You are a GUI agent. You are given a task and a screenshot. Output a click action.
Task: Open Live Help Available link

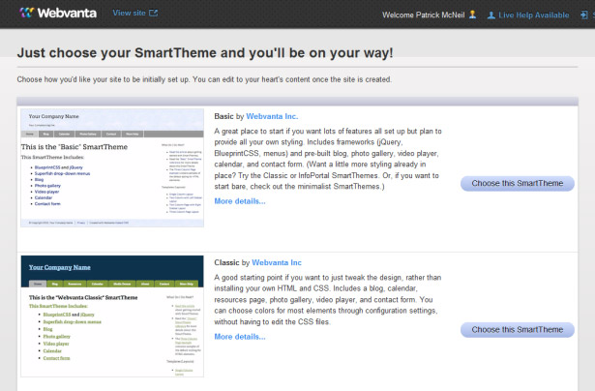click(x=533, y=15)
